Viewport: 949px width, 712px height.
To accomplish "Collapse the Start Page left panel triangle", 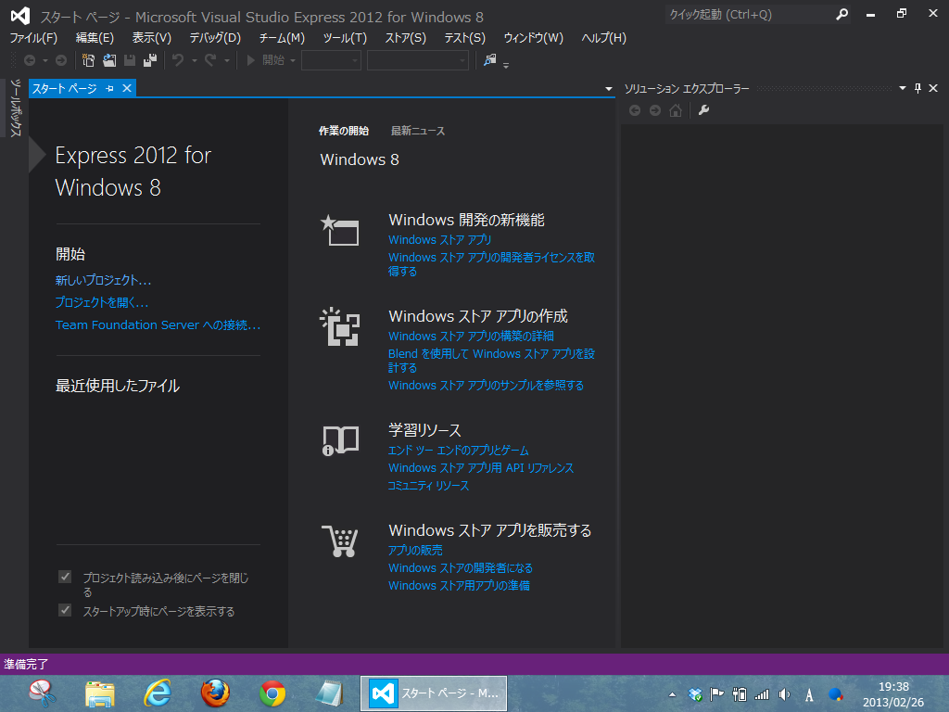I will (x=36, y=156).
